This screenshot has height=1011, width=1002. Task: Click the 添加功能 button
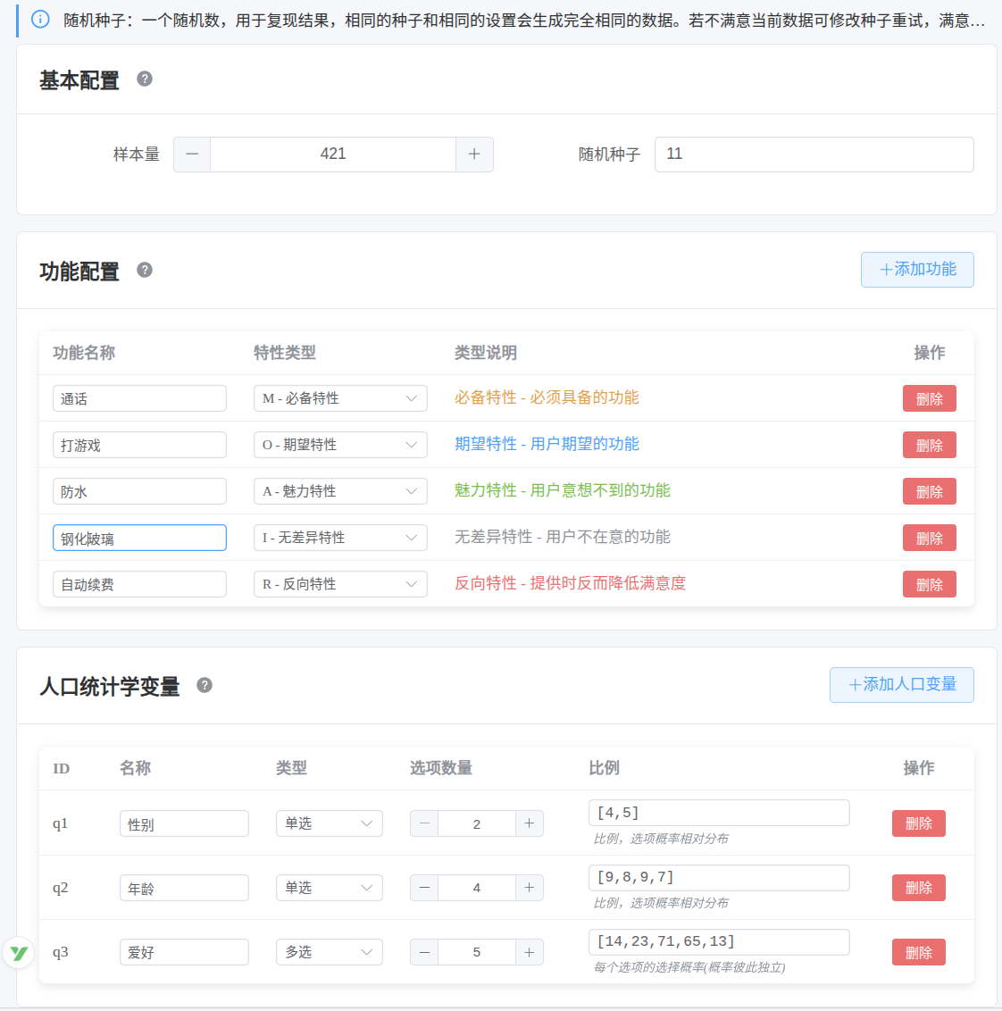917,269
